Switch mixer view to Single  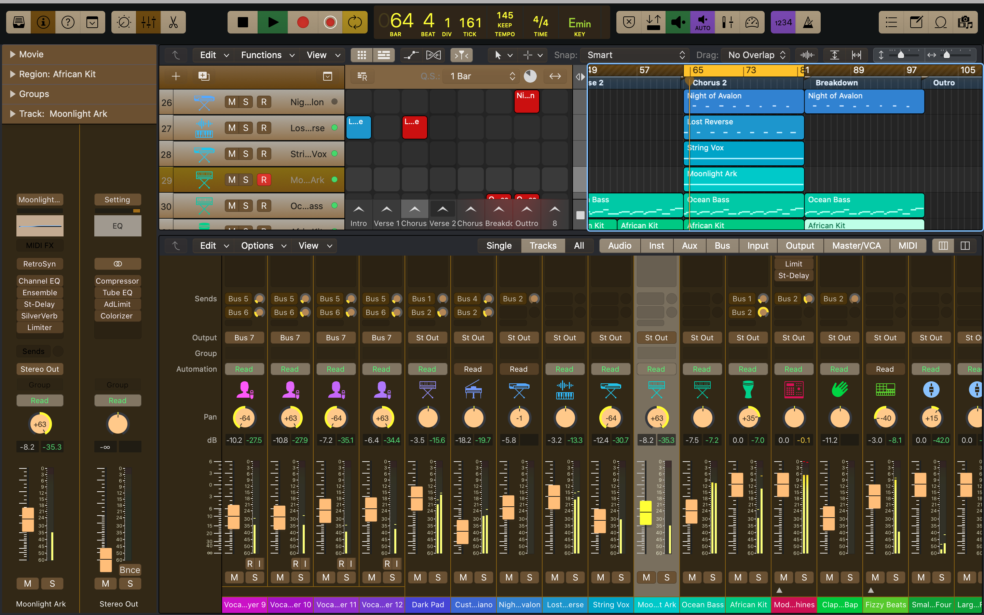pos(498,246)
